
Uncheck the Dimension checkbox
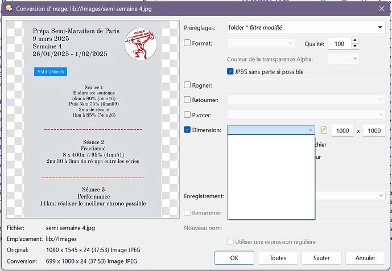pos(187,130)
